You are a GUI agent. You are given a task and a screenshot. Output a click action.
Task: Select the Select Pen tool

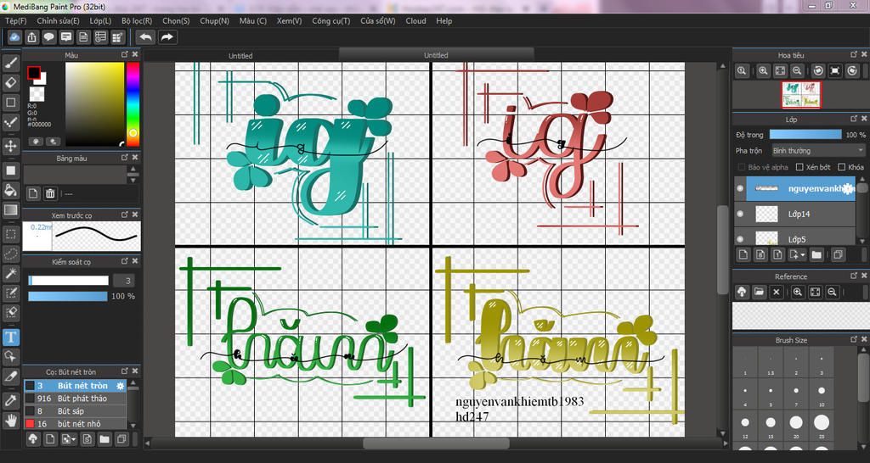point(10,293)
